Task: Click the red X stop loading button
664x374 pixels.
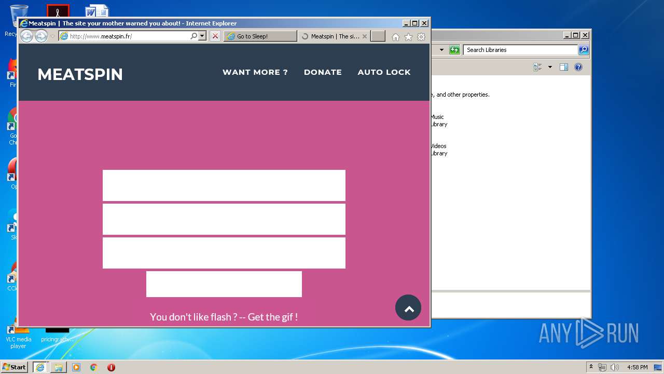Action: [215, 36]
